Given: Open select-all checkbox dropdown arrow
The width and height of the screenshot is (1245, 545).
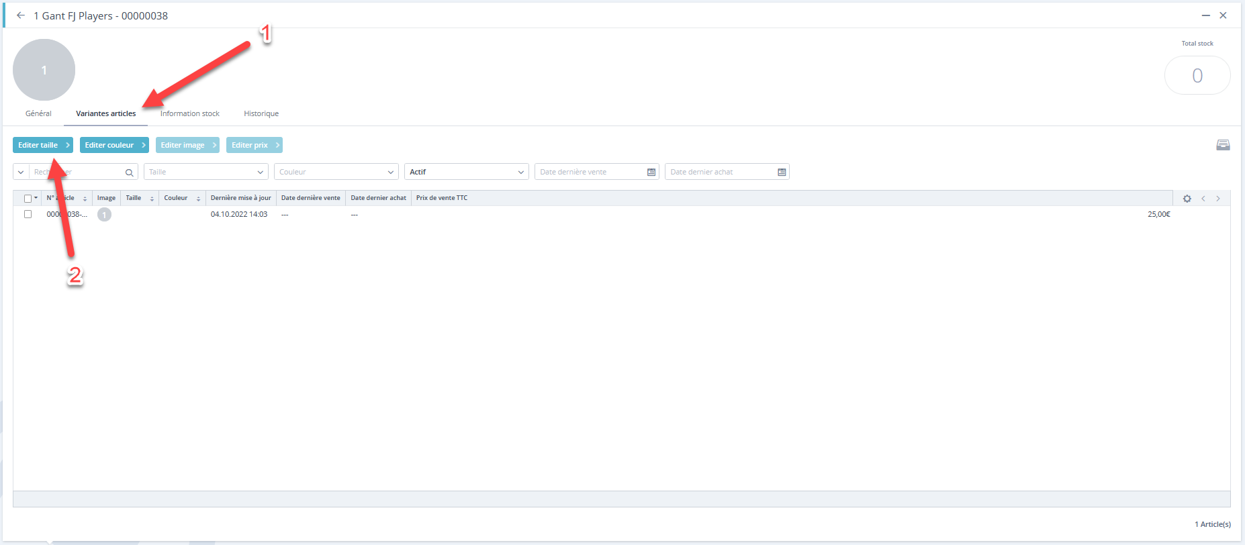Looking at the screenshot, I should coord(36,198).
